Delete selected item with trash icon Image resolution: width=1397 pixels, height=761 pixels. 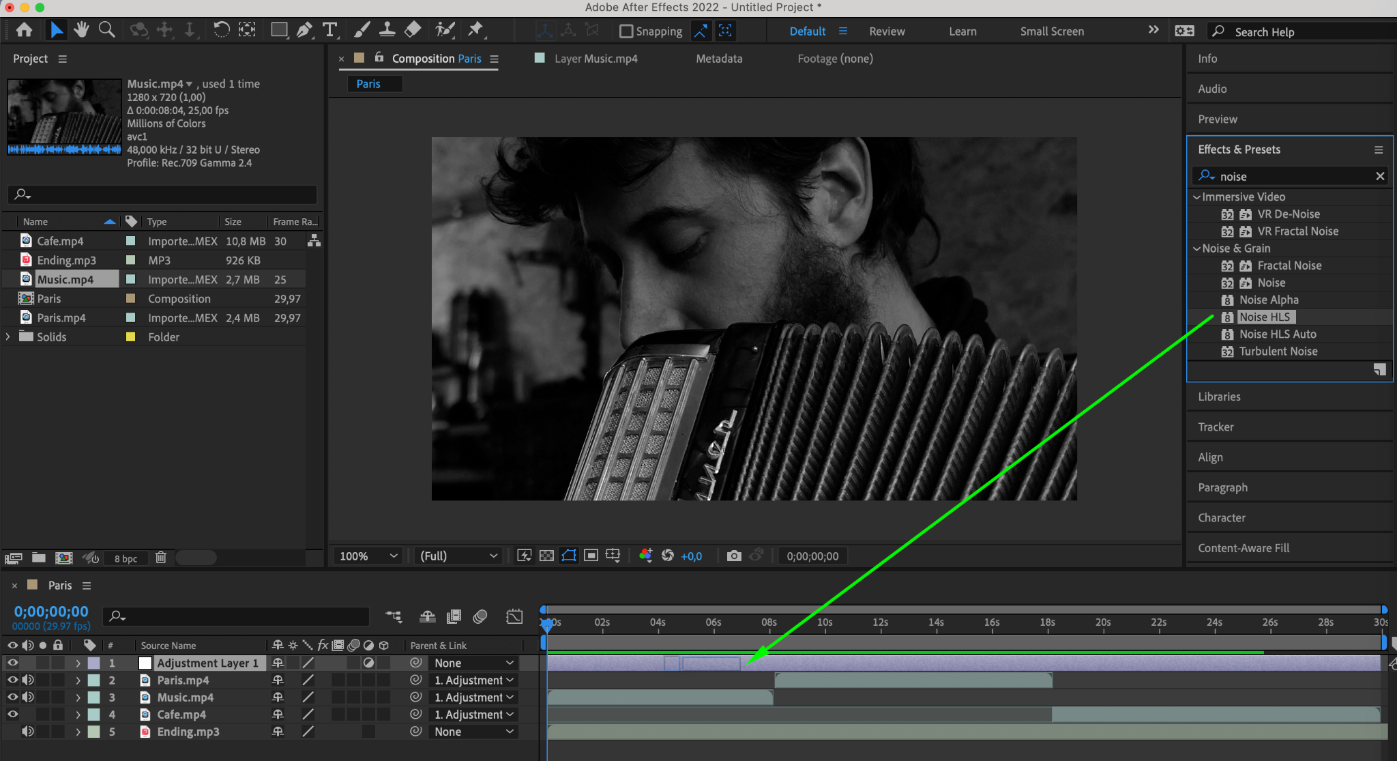click(x=161, y=558)
